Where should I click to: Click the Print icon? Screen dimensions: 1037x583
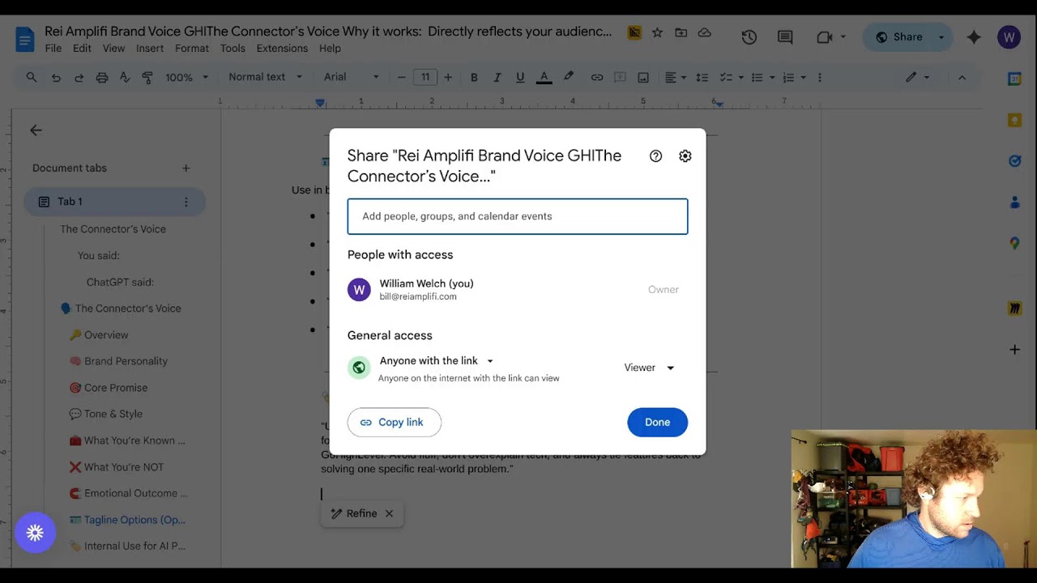(102, 78)
